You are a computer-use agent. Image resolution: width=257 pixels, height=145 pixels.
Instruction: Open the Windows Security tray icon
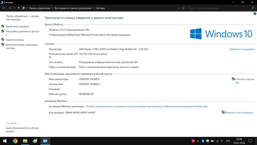(208, 141)
